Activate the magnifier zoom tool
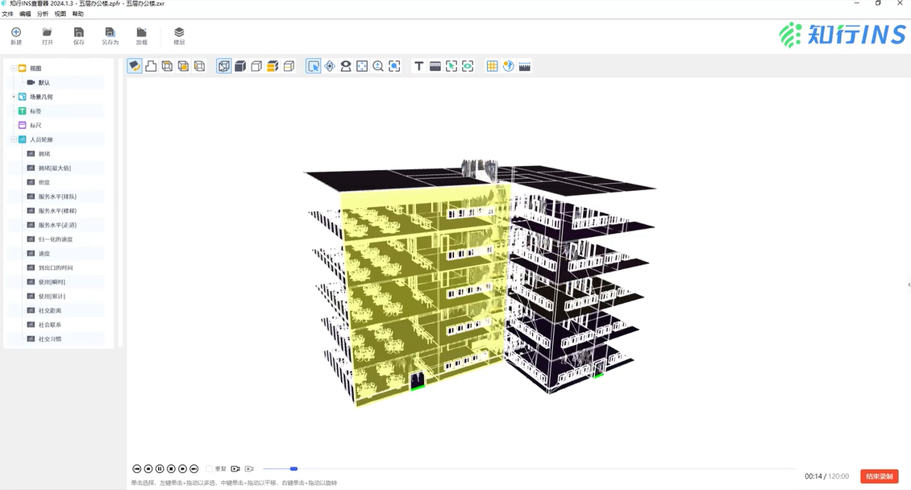The width and height of the screenshot is (911, 490). tap(378, 66)
